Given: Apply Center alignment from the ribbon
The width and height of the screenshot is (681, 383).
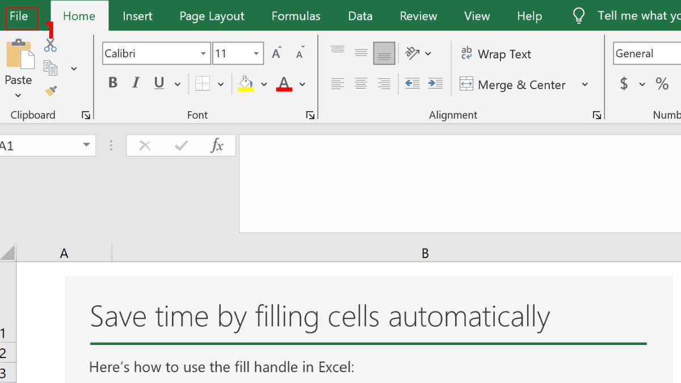Looking at the screenshot, I should pos(361,83).
